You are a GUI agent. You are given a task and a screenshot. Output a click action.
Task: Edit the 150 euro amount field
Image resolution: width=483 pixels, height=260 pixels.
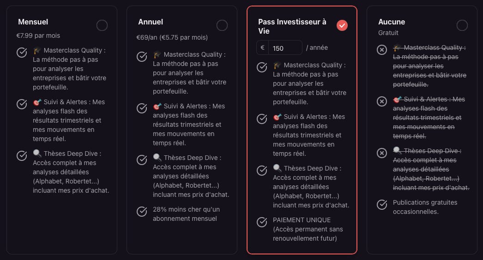pos(285,48)
